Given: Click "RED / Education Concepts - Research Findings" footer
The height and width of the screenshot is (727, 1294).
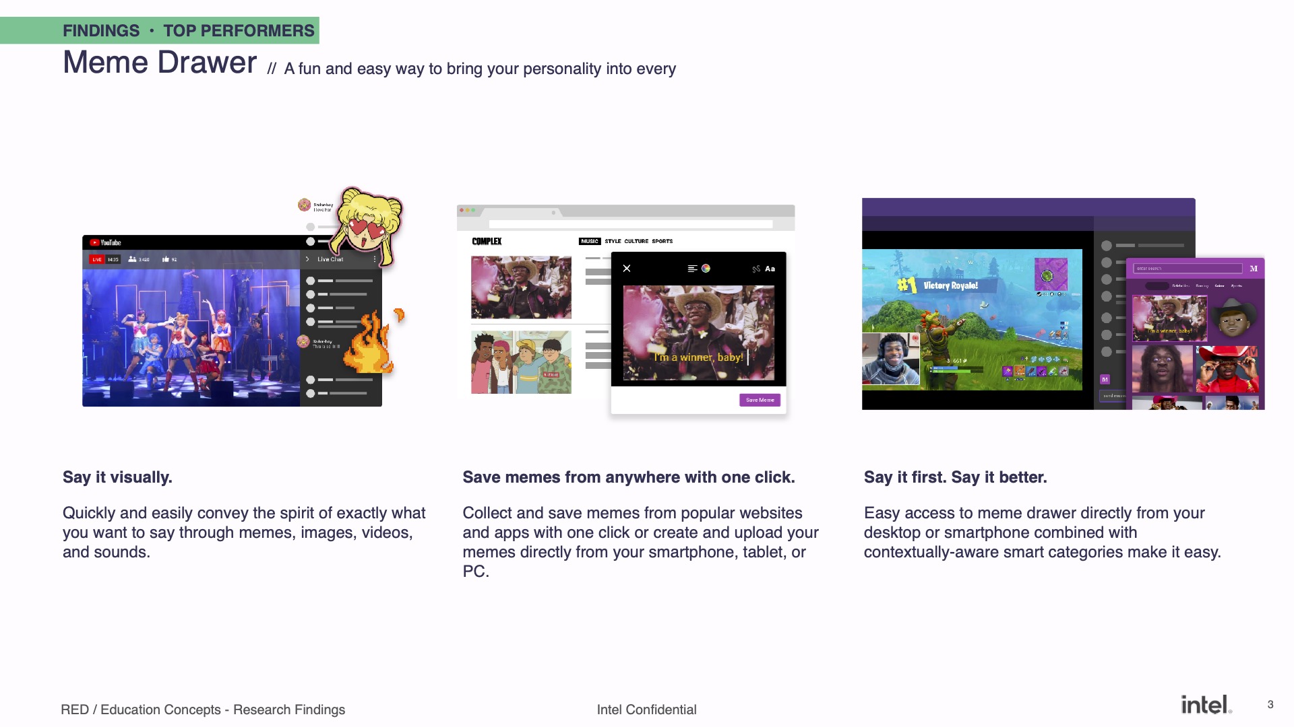Looking at the screenshot, I should point(203,709).
